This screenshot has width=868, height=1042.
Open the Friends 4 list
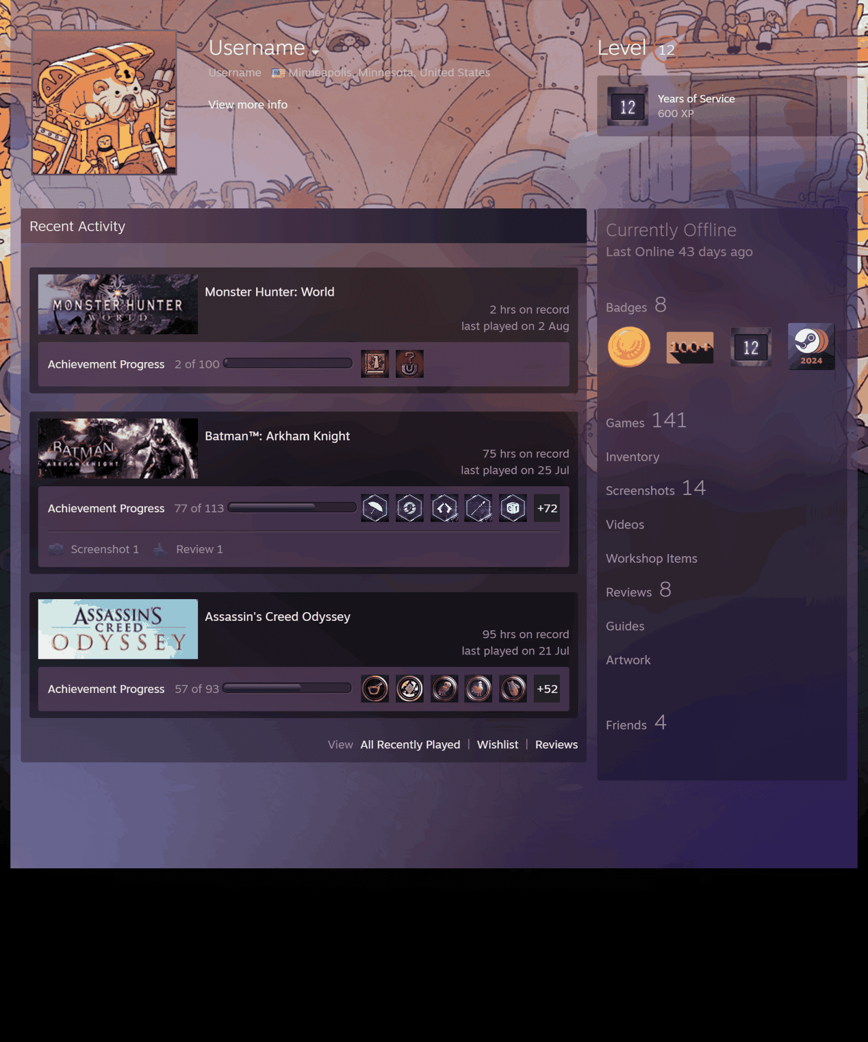point(636,723)
